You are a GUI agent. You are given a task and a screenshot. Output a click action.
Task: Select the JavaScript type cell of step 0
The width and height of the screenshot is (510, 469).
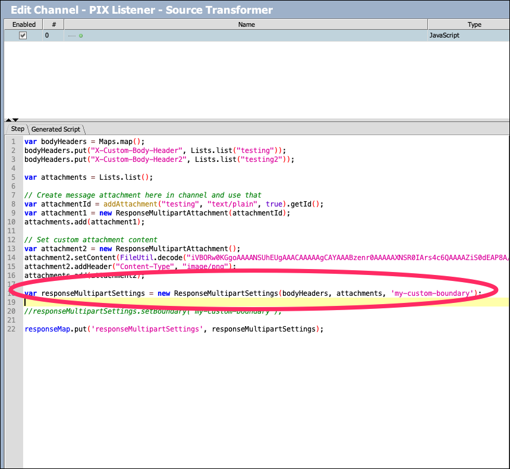pyautogui.click(x=469, y=36)
